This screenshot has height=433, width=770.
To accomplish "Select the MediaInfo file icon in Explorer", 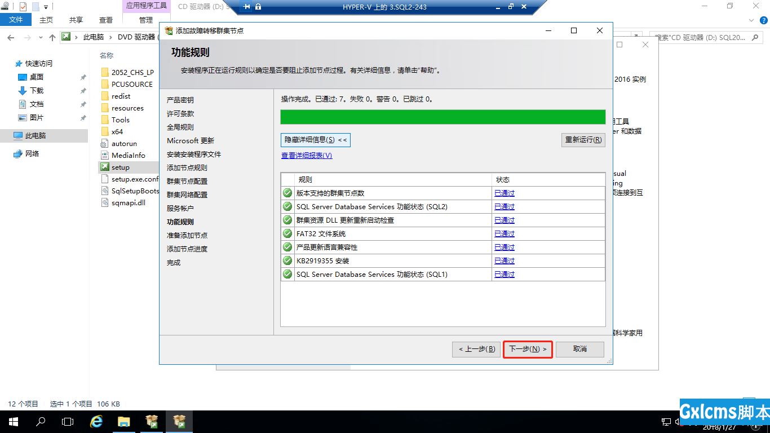I will click(104, 155).
